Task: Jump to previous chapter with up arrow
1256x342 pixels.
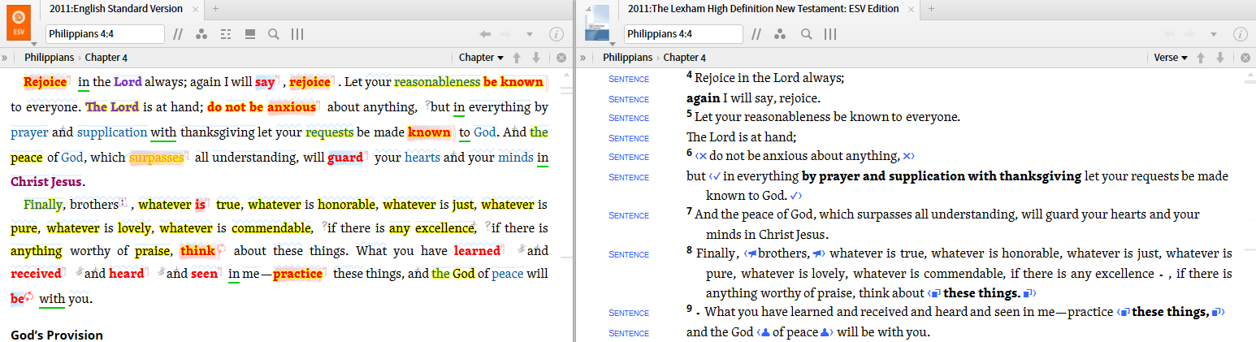Action: coord(516,58)
